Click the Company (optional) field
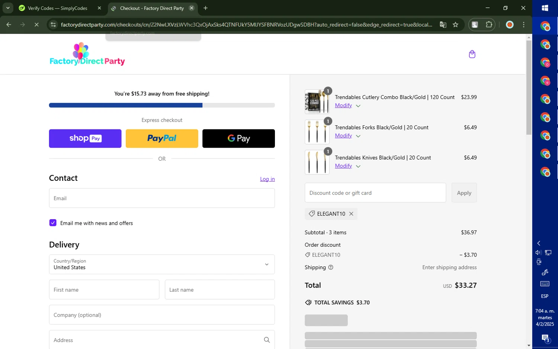The image size is (558, 349). tap(162, 315)
